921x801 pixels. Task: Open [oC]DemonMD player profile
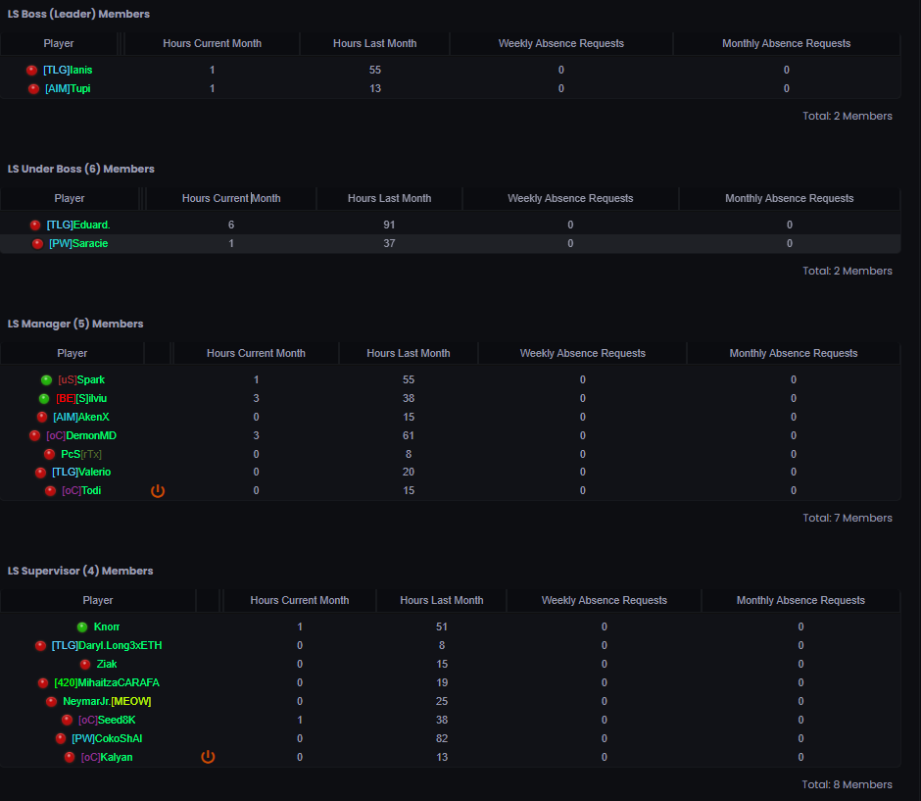(x=81, y=435)
